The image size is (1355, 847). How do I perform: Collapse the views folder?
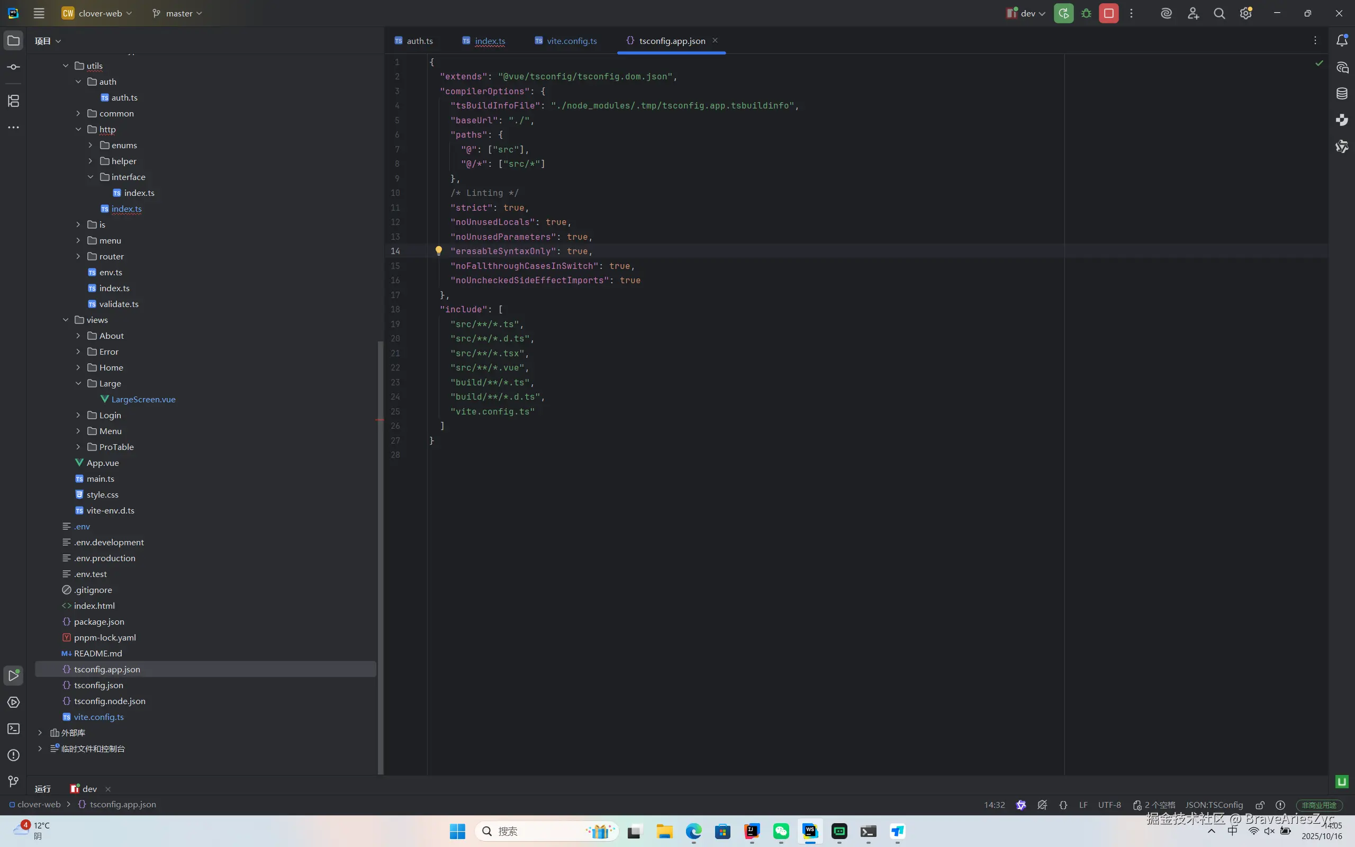tap(66, 320)
